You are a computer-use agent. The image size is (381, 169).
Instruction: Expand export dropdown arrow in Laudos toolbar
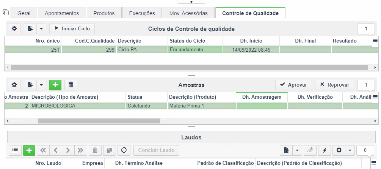[x=297, y=150]
